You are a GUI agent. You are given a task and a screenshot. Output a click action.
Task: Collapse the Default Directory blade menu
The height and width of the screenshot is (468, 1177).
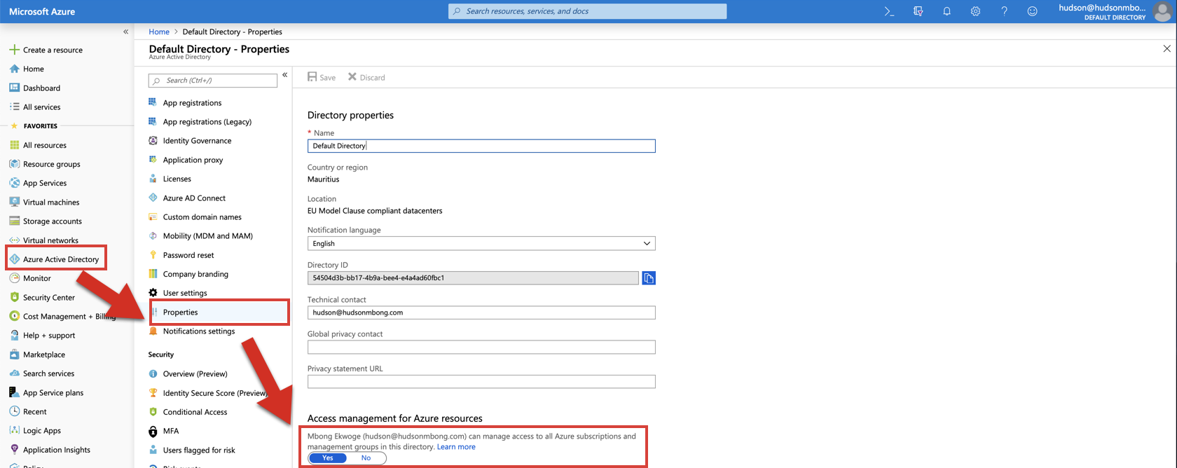tap(284, 75)
